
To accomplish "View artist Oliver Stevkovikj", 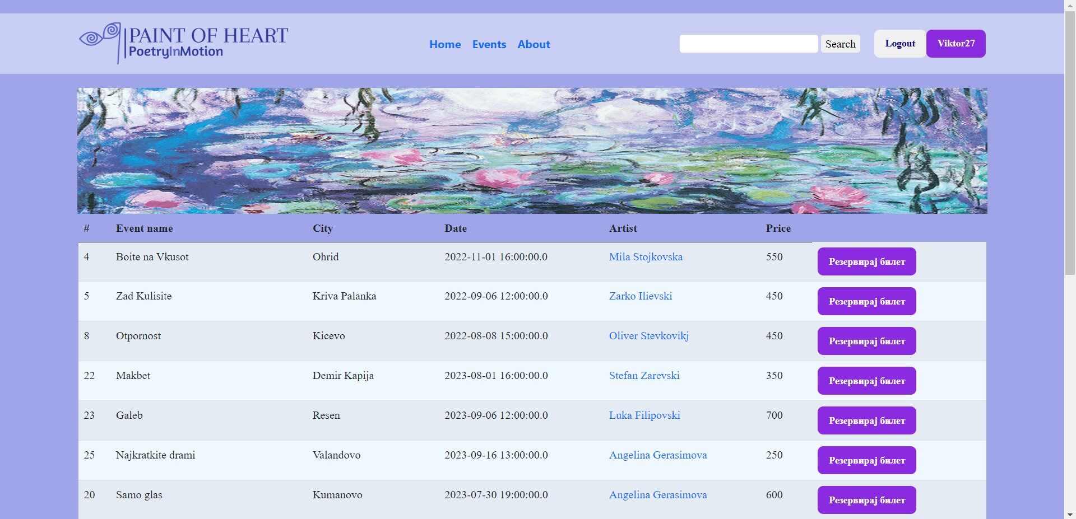I will tap(648, 336).
